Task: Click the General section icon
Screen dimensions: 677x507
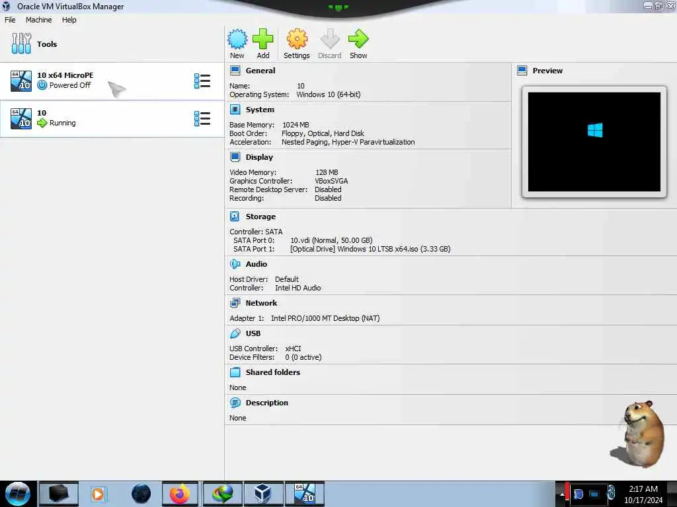Action: [235, 70]
